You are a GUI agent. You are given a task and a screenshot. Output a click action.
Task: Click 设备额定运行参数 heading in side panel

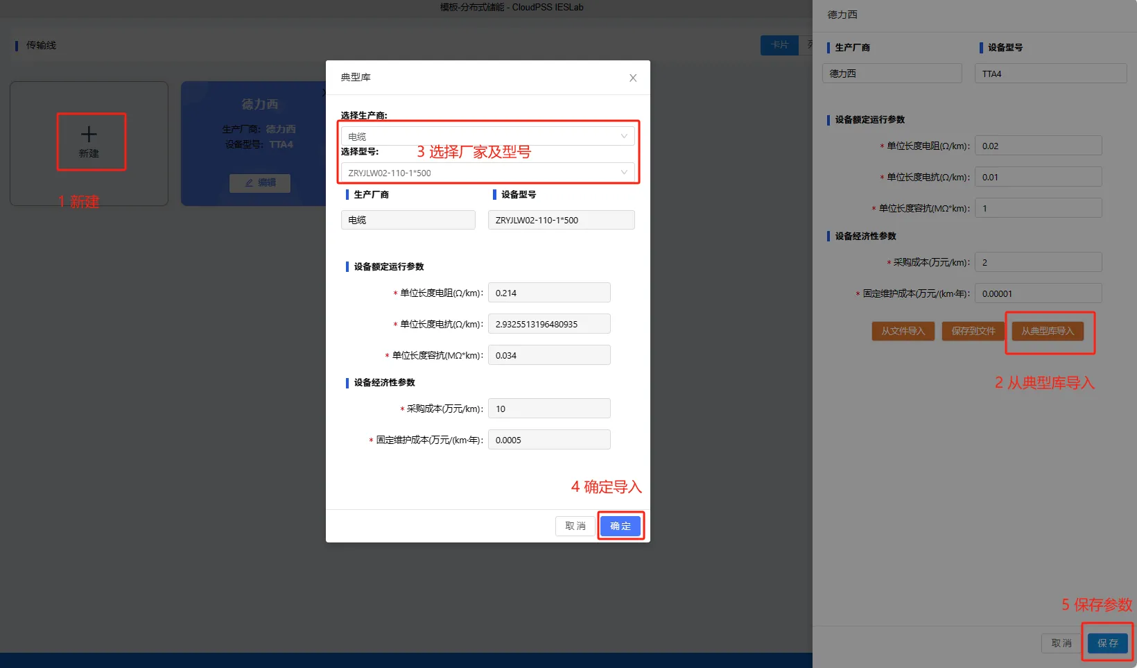pos(870,119)
